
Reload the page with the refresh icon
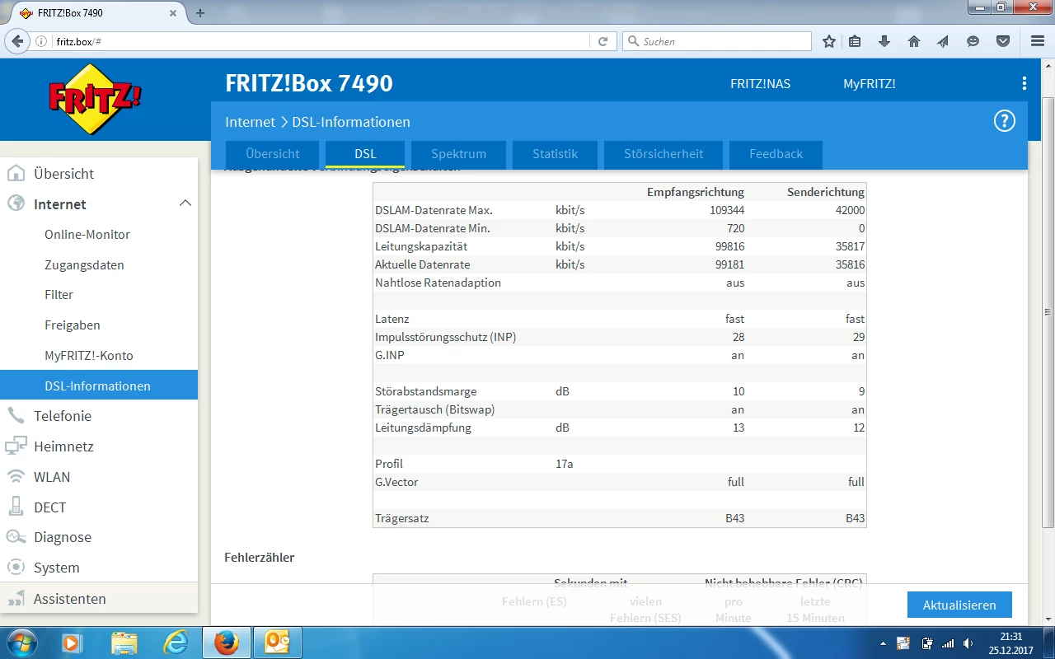point(603,41)
